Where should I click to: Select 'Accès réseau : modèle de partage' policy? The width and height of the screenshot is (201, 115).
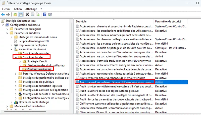coord(116,48)
